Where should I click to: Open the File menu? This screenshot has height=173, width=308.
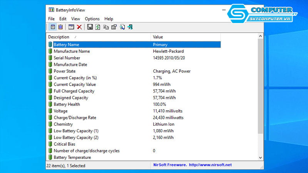[52, 19]
